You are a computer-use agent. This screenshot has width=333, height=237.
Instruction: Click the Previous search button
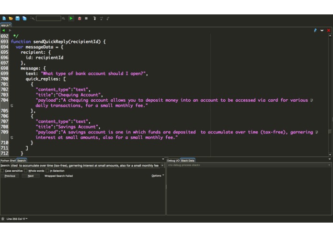pos(10,176)
